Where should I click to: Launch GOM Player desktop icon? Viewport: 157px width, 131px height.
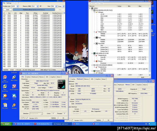[x=5, y=96]
